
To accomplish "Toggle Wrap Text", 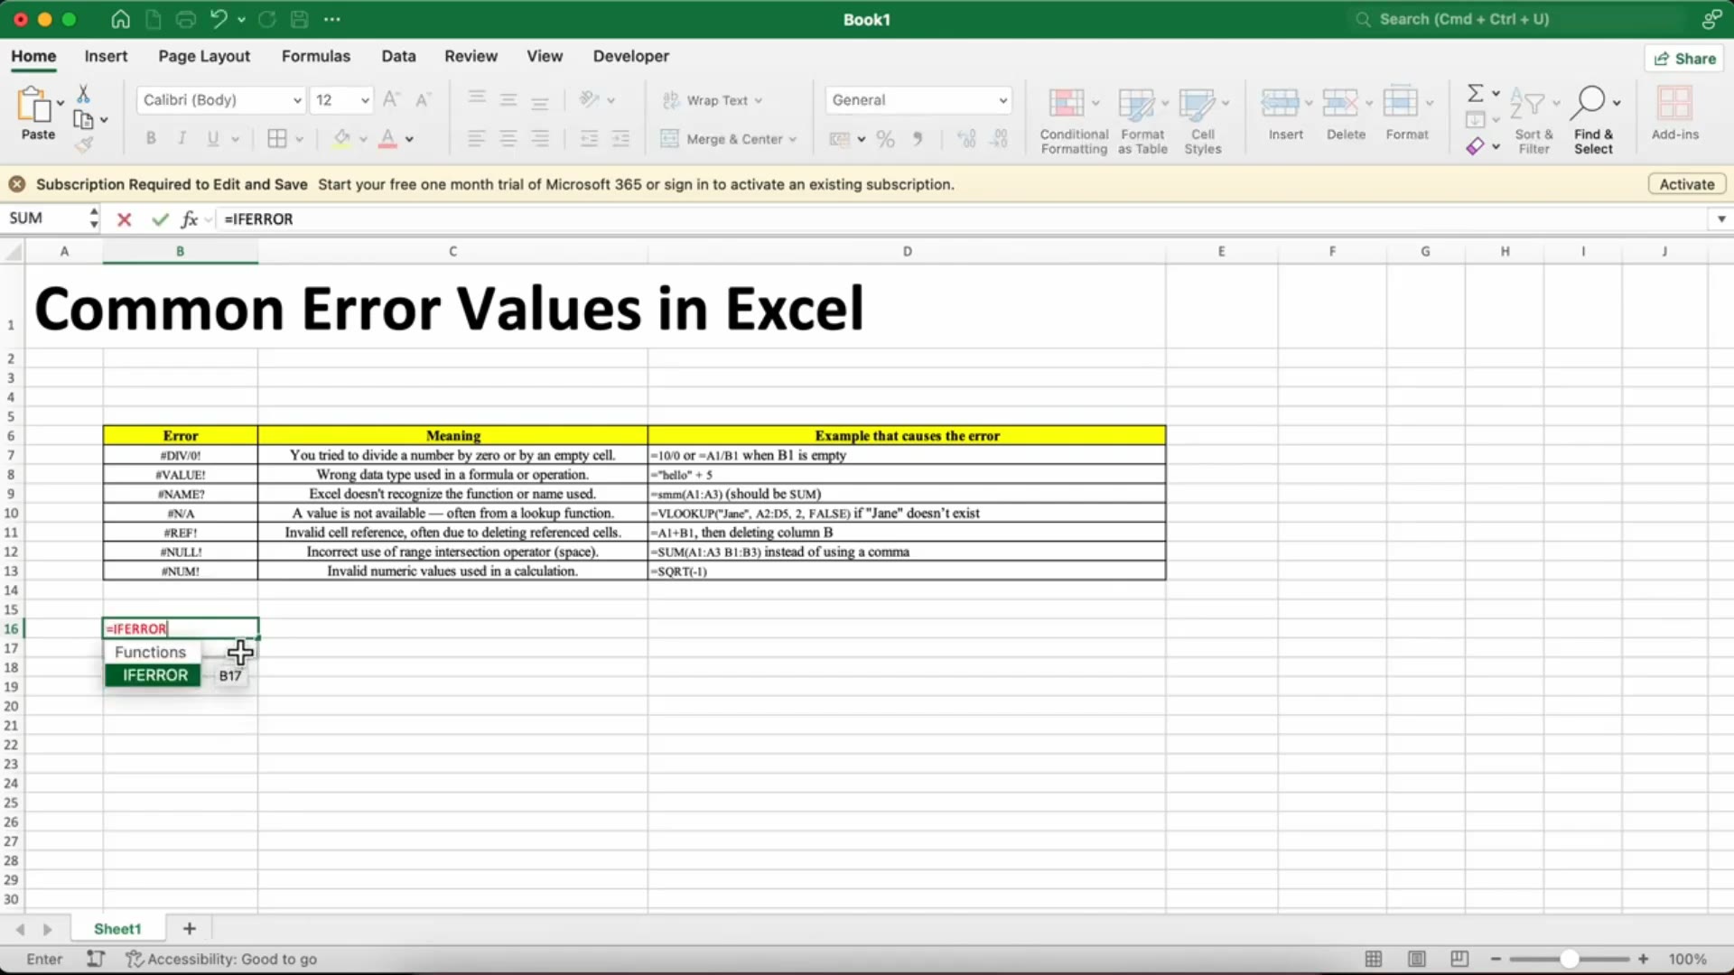I will [712, 100].
